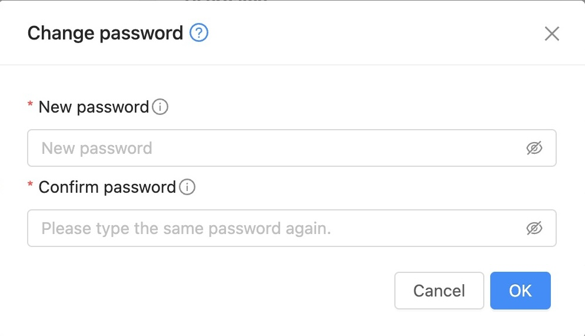Click the crossed-eye icon in the second password box

tap(534, 228)
